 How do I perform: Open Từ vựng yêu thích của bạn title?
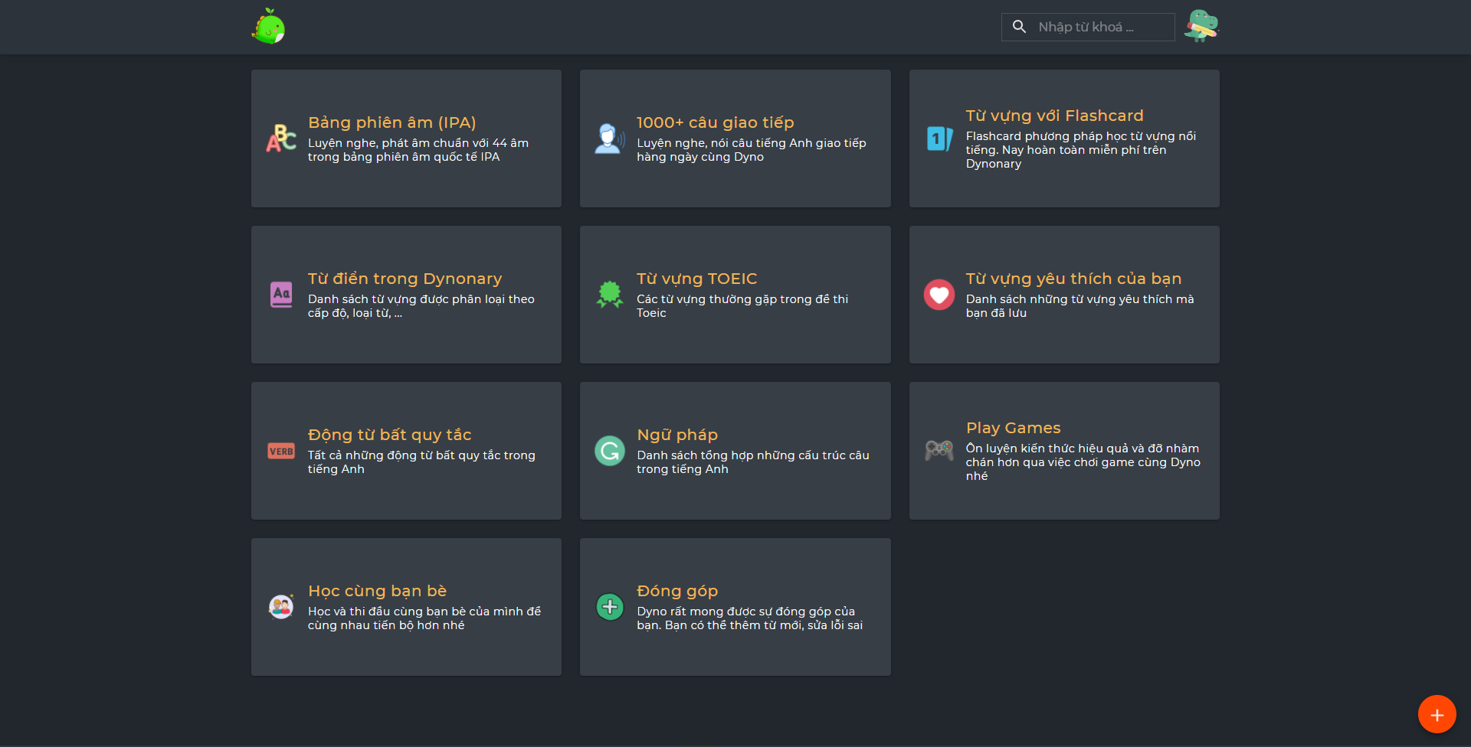point(1073,279)
